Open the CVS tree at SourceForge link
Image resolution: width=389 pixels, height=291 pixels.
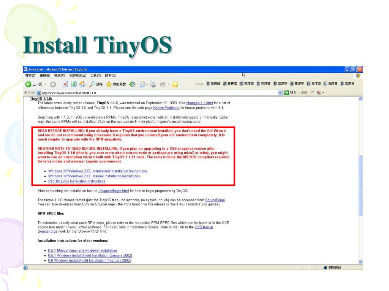point(204,227)
